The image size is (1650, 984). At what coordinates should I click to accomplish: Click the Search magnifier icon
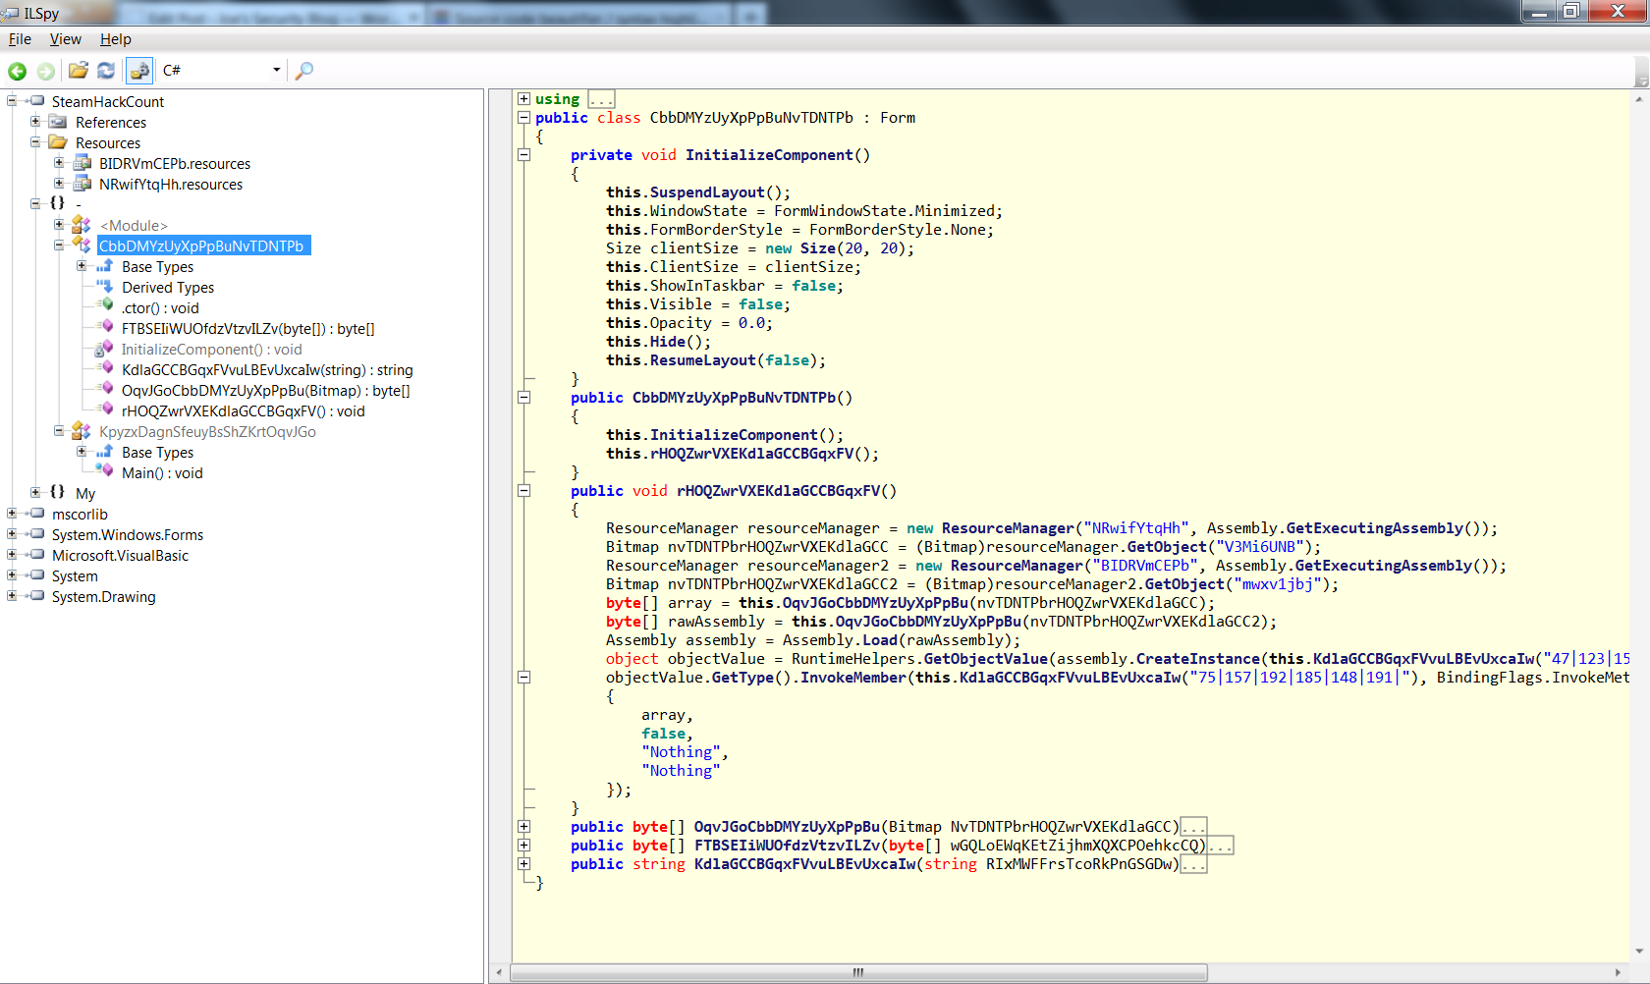(x=304, y=71)
